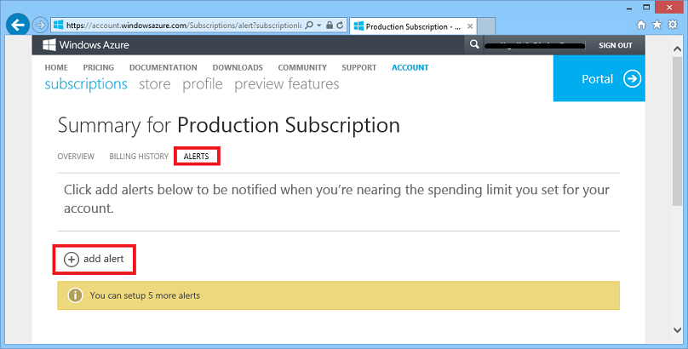Switch to the BILLING HISTORY tab
The height and width of the screenshot is (349, 688).
point(139,156)
